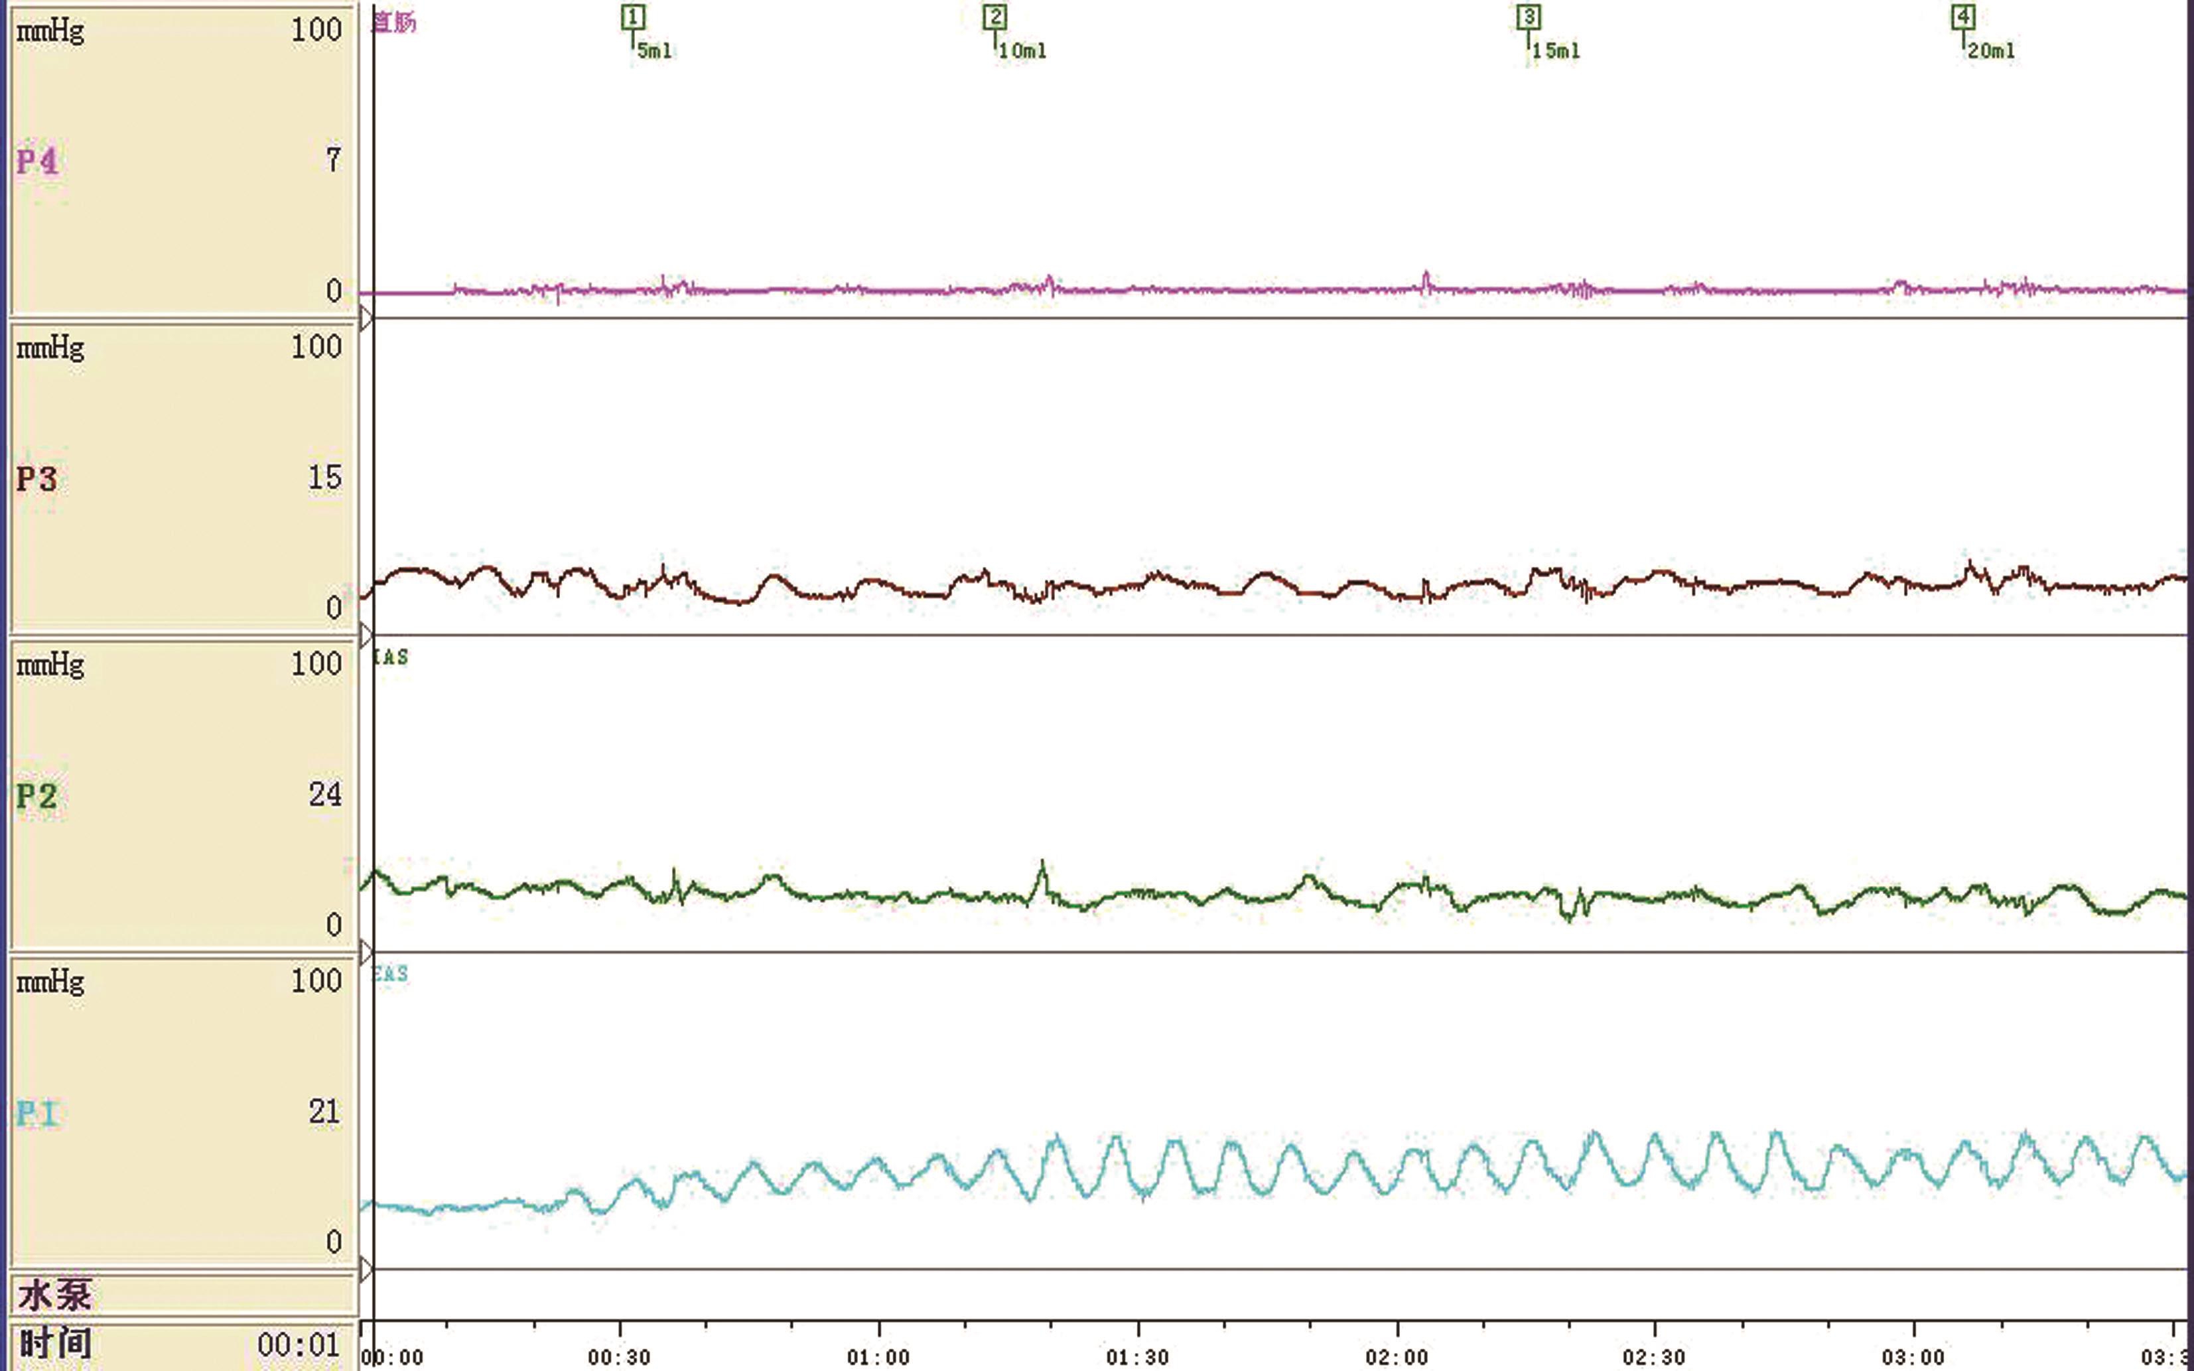Select the P3 channel label

[x=37, y=479]
